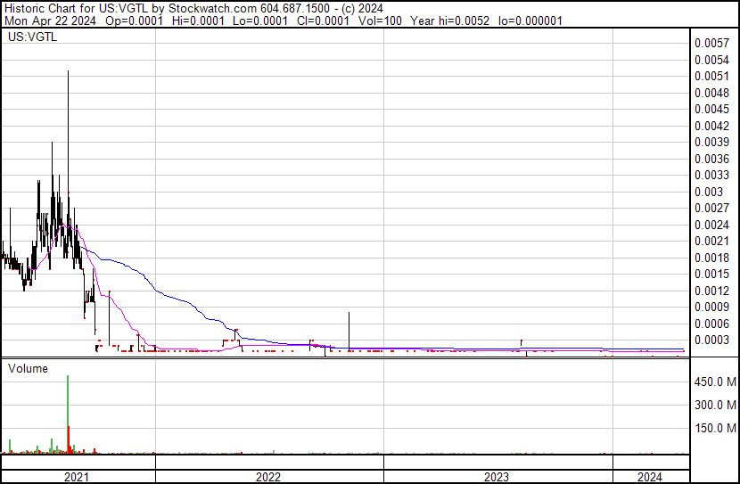Click the US:VGTL ticker label in chart
This screenshot has width=740, height=484.
31,37
